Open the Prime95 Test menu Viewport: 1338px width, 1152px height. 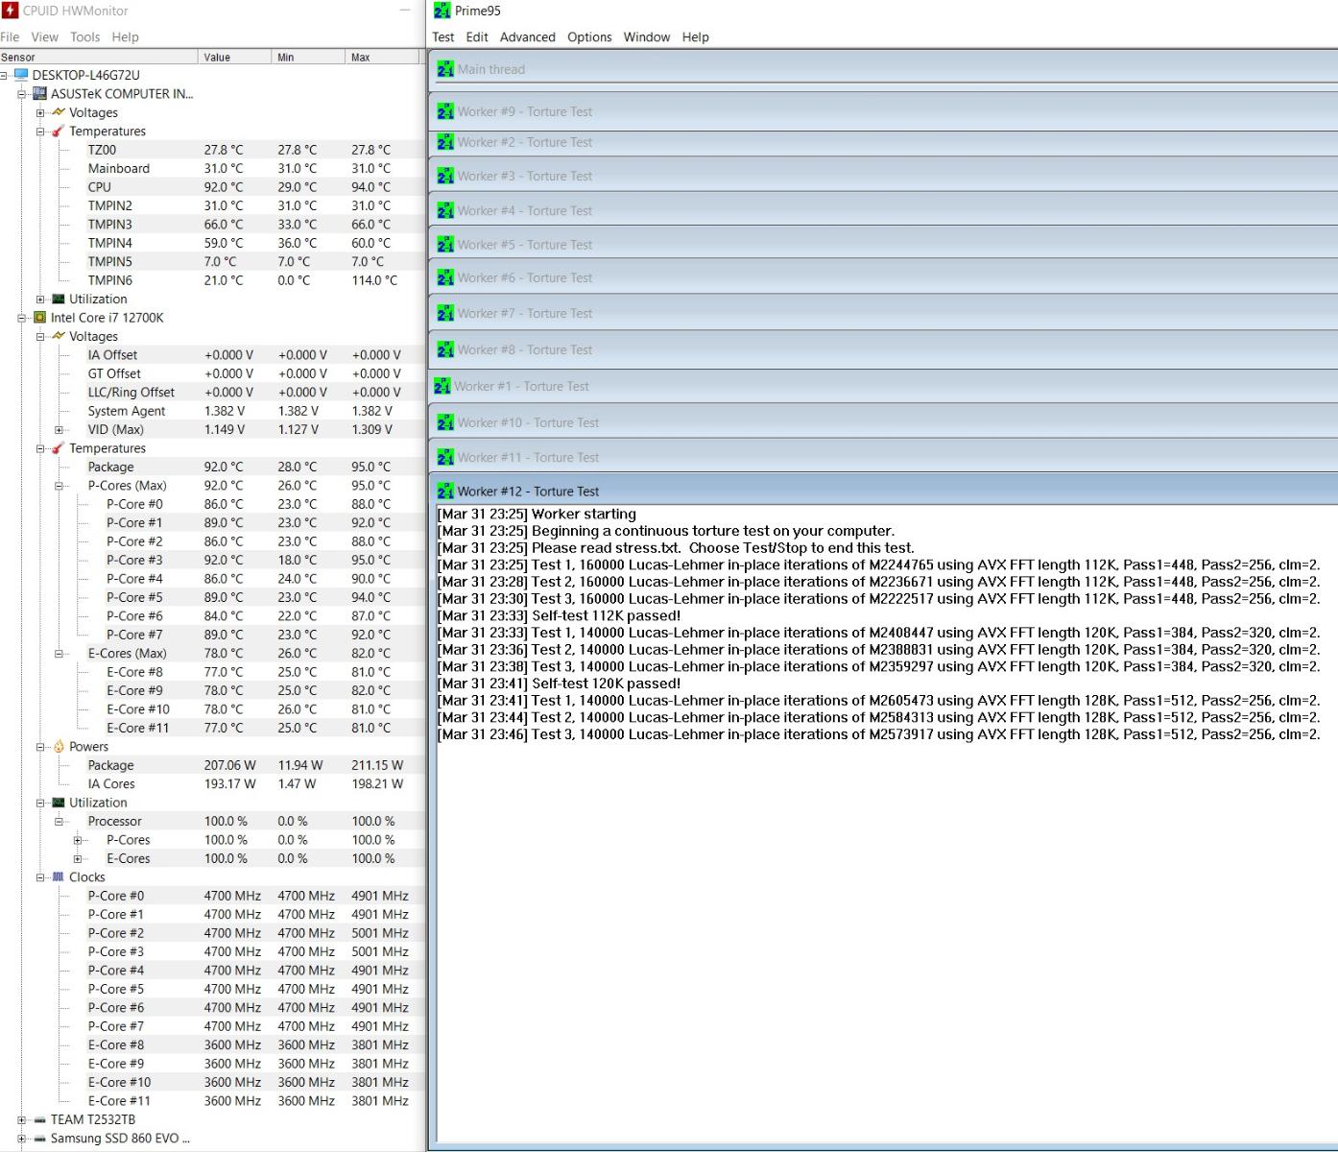point(443,37)
